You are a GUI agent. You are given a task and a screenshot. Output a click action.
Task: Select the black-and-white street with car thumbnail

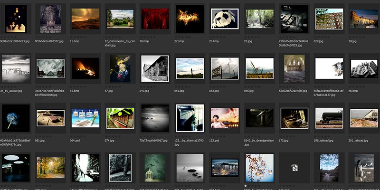click(85, 168)
